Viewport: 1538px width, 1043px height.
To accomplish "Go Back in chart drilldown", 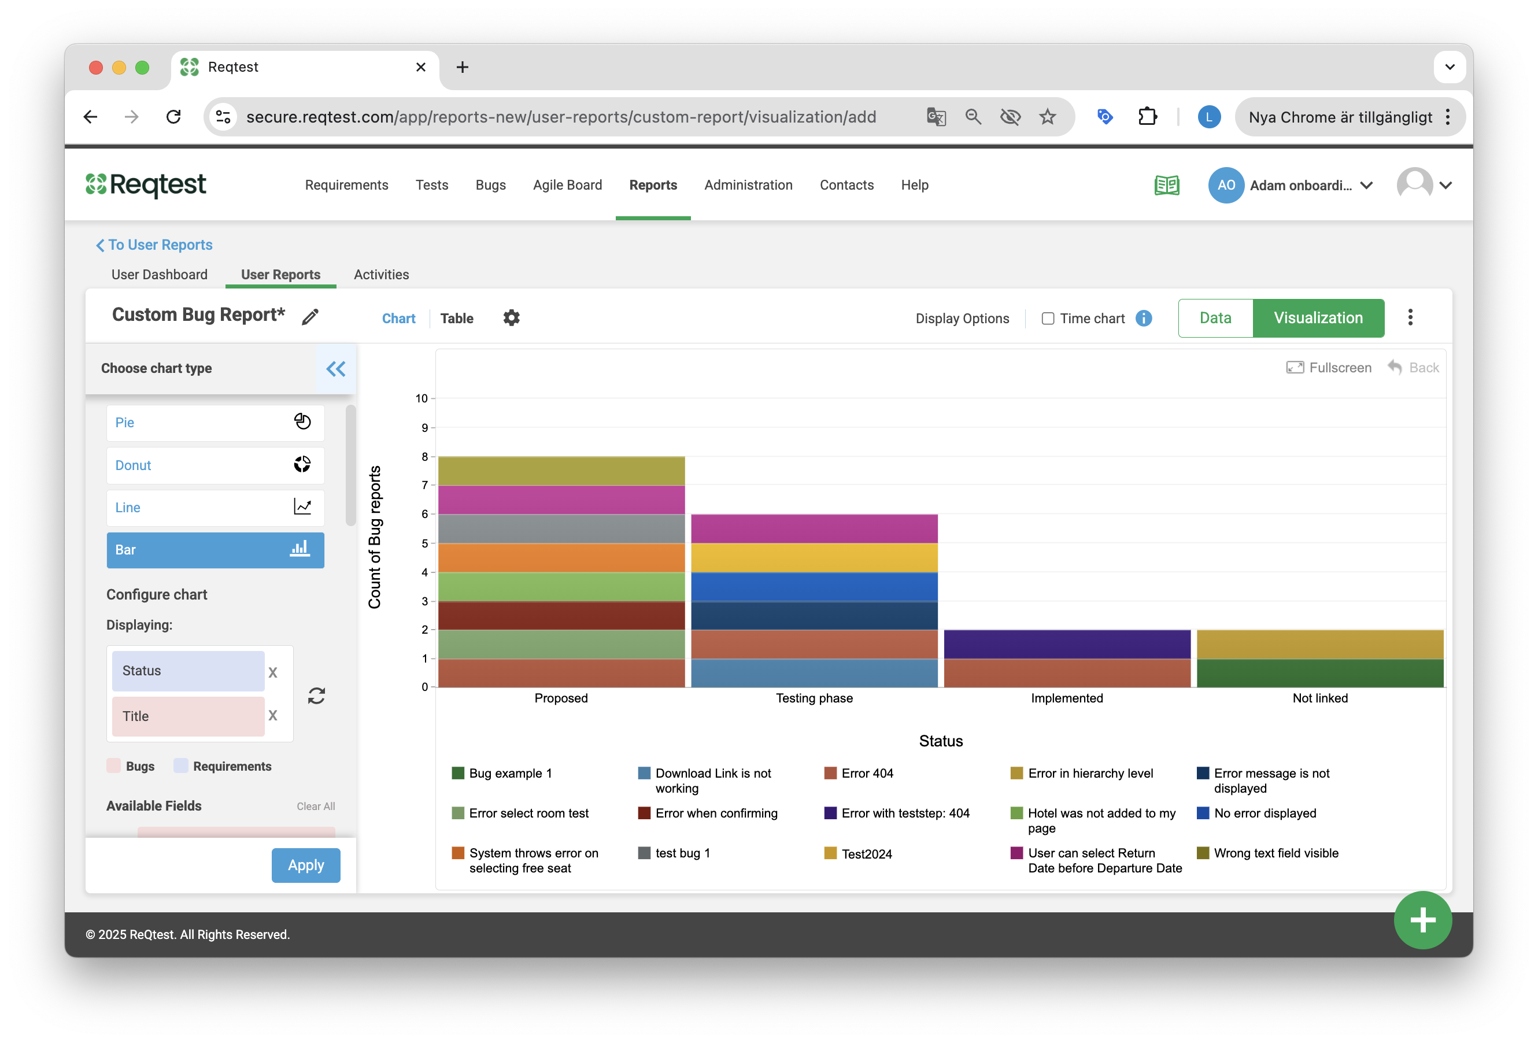I will (1413, 367).
